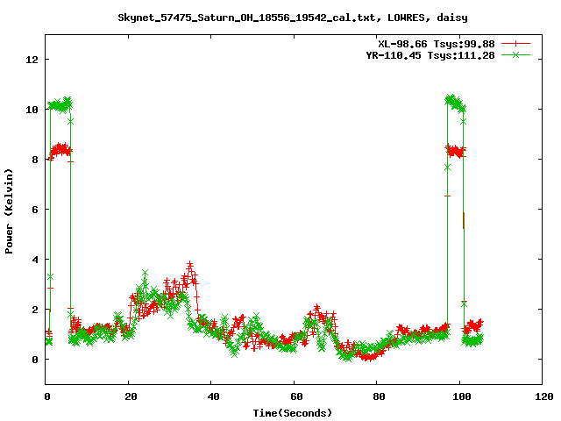The image size is (561, 421).
Task: Click the green YR peak near 24 seconds
Action: click(x=145, y=273)
